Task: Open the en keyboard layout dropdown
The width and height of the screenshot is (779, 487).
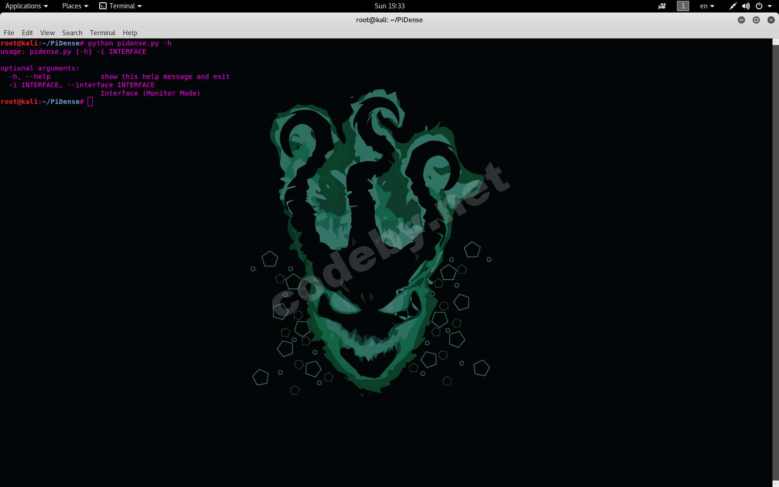Action: point(707,6)
